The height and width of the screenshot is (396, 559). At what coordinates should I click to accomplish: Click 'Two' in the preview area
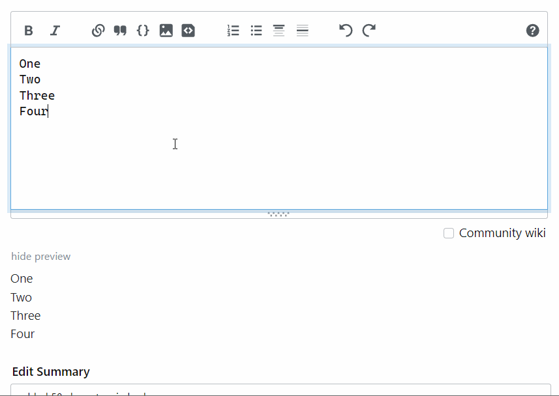point(21,298)
